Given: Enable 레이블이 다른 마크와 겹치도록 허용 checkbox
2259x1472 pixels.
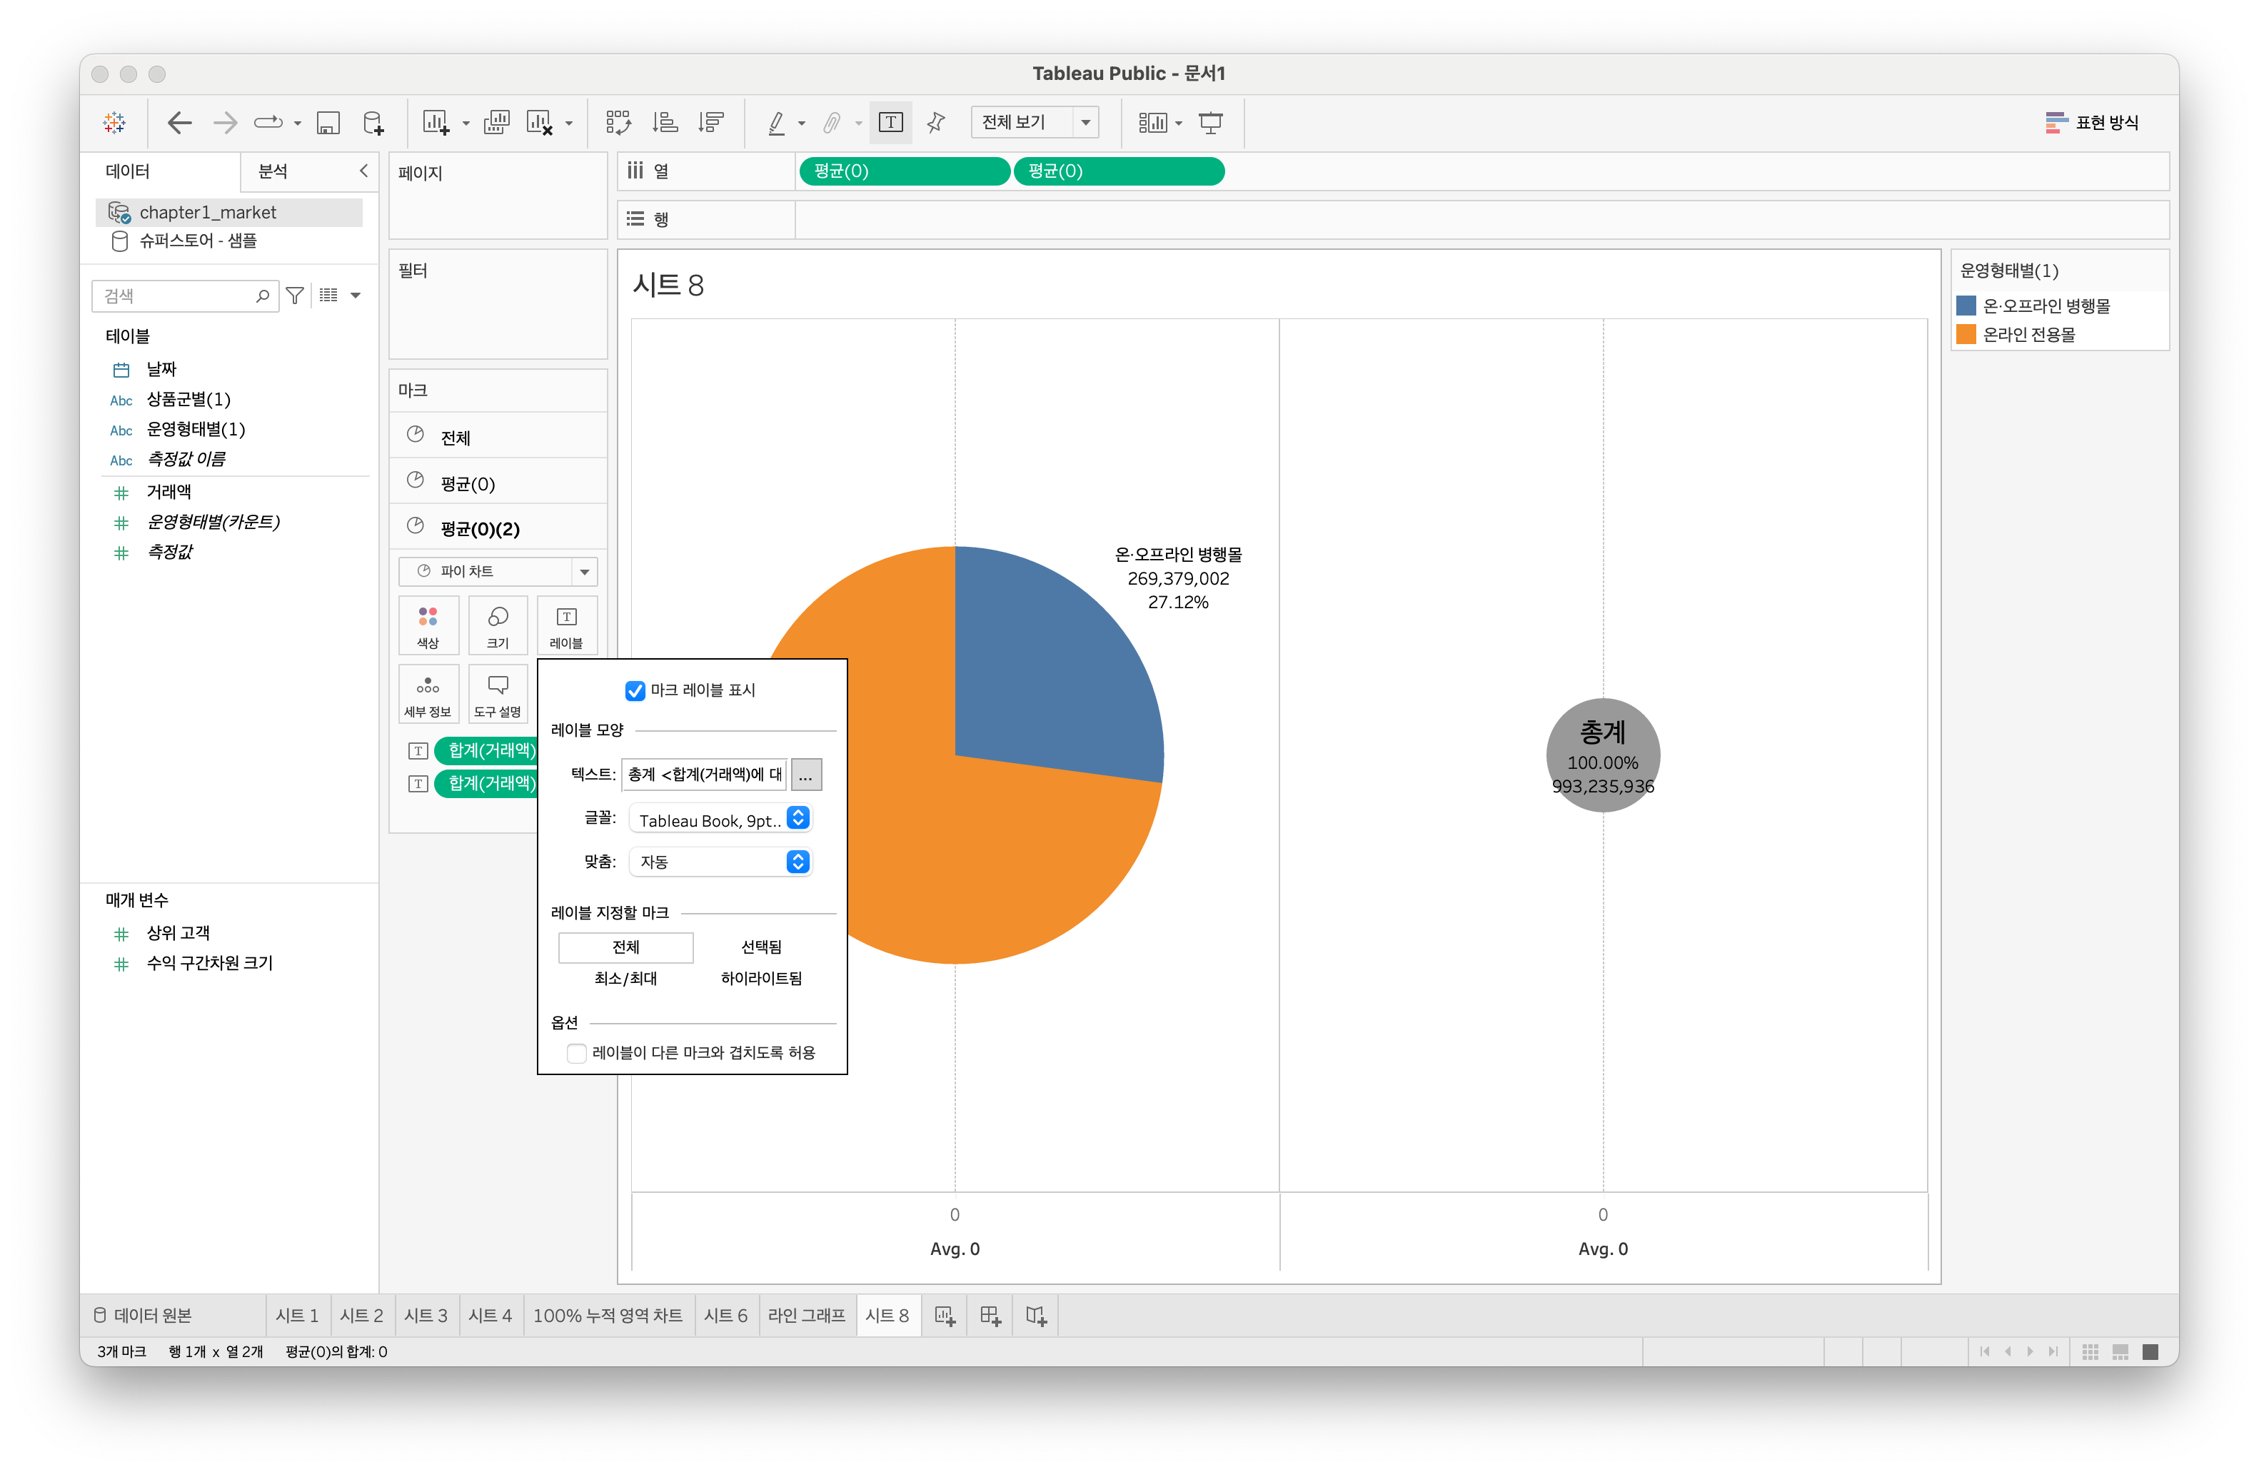Looking at the screenshot, I should tap(576, 1052).
